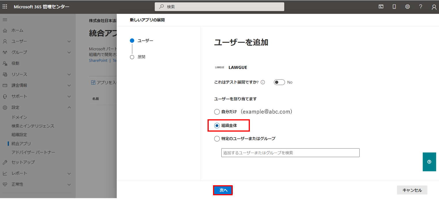Click the teal help widget button
439x199 pixels.
[x=429, y=162]
